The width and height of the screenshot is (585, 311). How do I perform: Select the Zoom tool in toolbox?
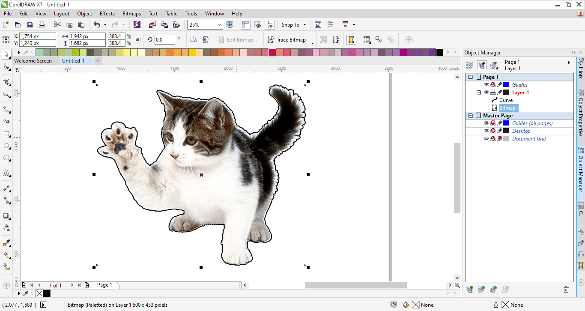point(6,94)
